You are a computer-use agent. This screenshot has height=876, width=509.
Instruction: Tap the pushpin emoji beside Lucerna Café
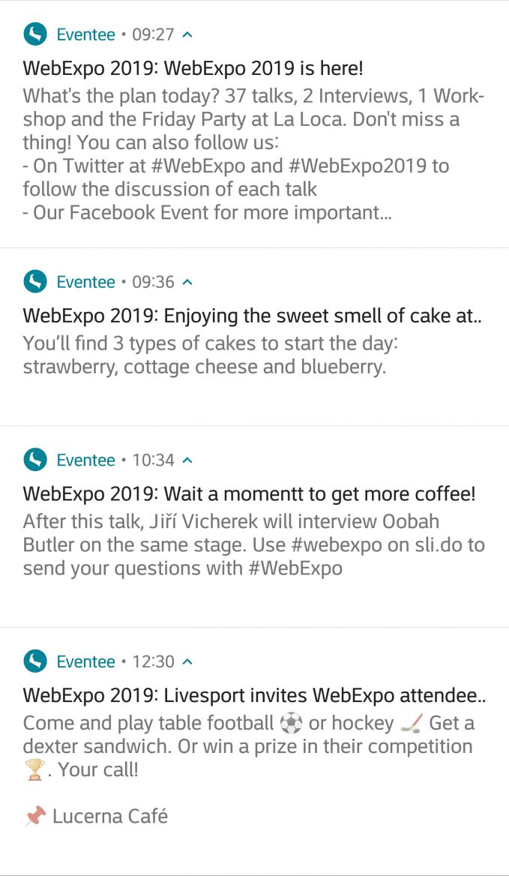35,816
